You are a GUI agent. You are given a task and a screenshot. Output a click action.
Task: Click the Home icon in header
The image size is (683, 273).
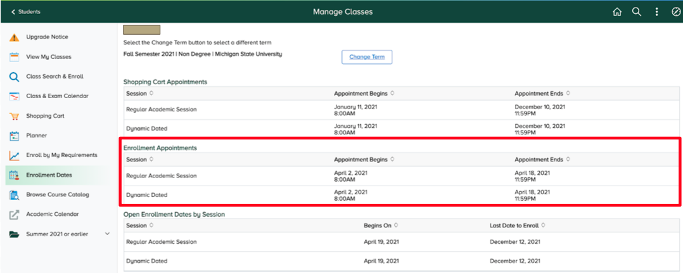(617, 12)
